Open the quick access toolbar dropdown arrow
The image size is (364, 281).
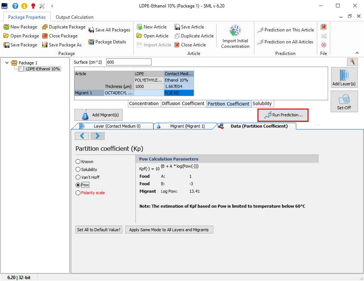(52, 6)
